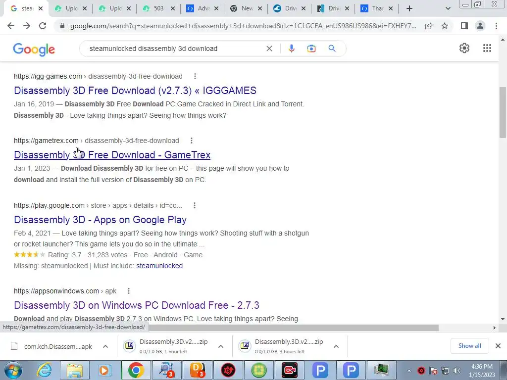The image size is (507, 380).
Task: Go forward using the browser forward arrow
Action: pyautogui.click(x=27, y=26)
